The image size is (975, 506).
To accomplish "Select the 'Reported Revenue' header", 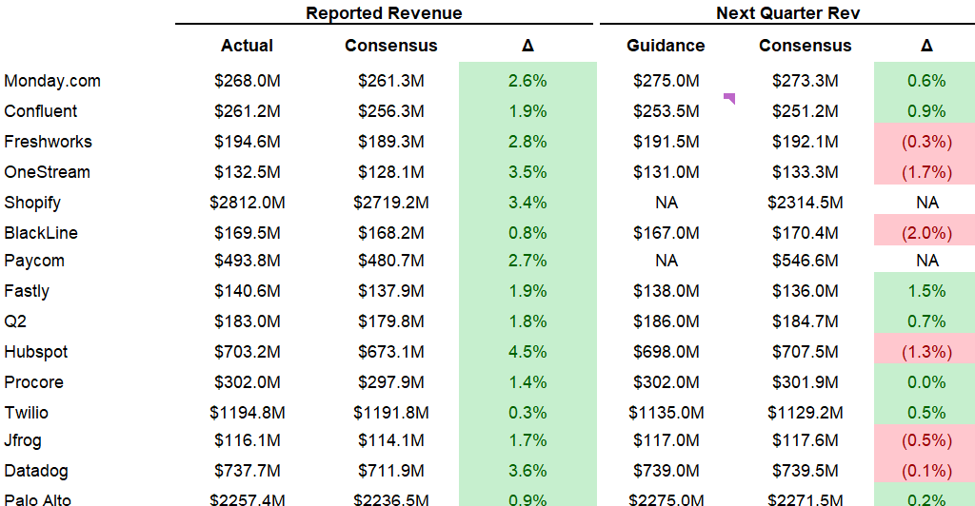I will pyautogui.click(x=384, y=13).
